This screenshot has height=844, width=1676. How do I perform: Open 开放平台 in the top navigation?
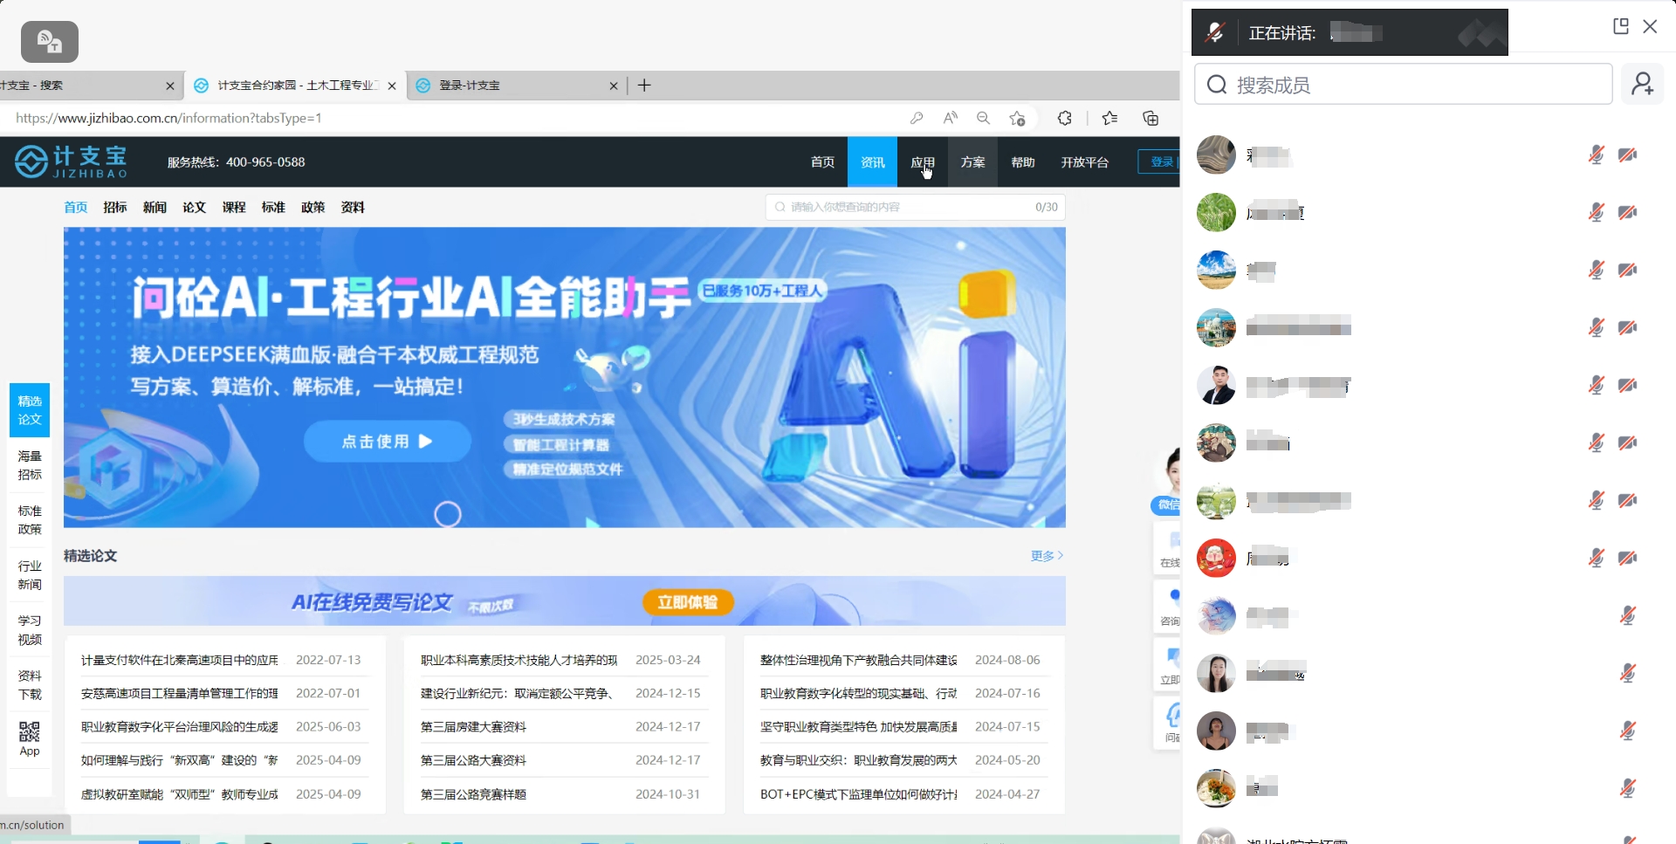click(1084, 162)
